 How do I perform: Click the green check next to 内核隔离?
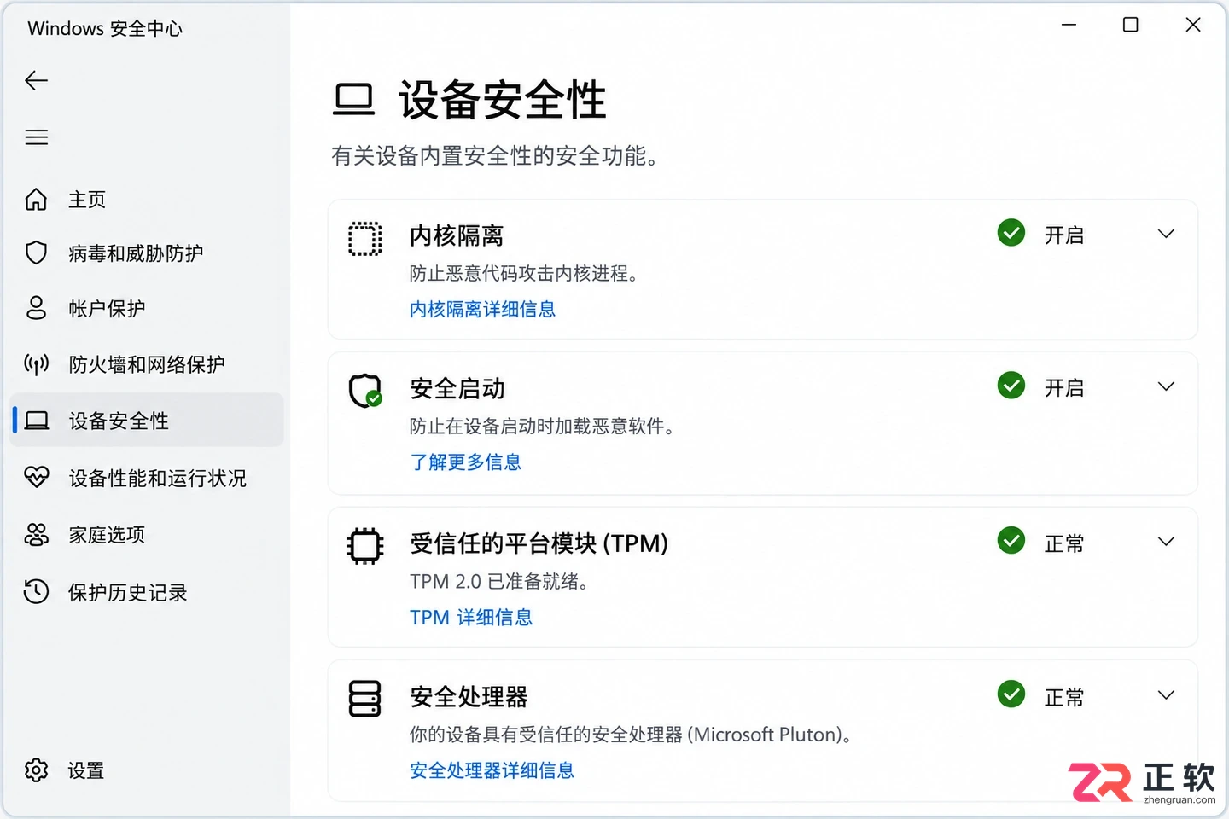point(1011,233)
